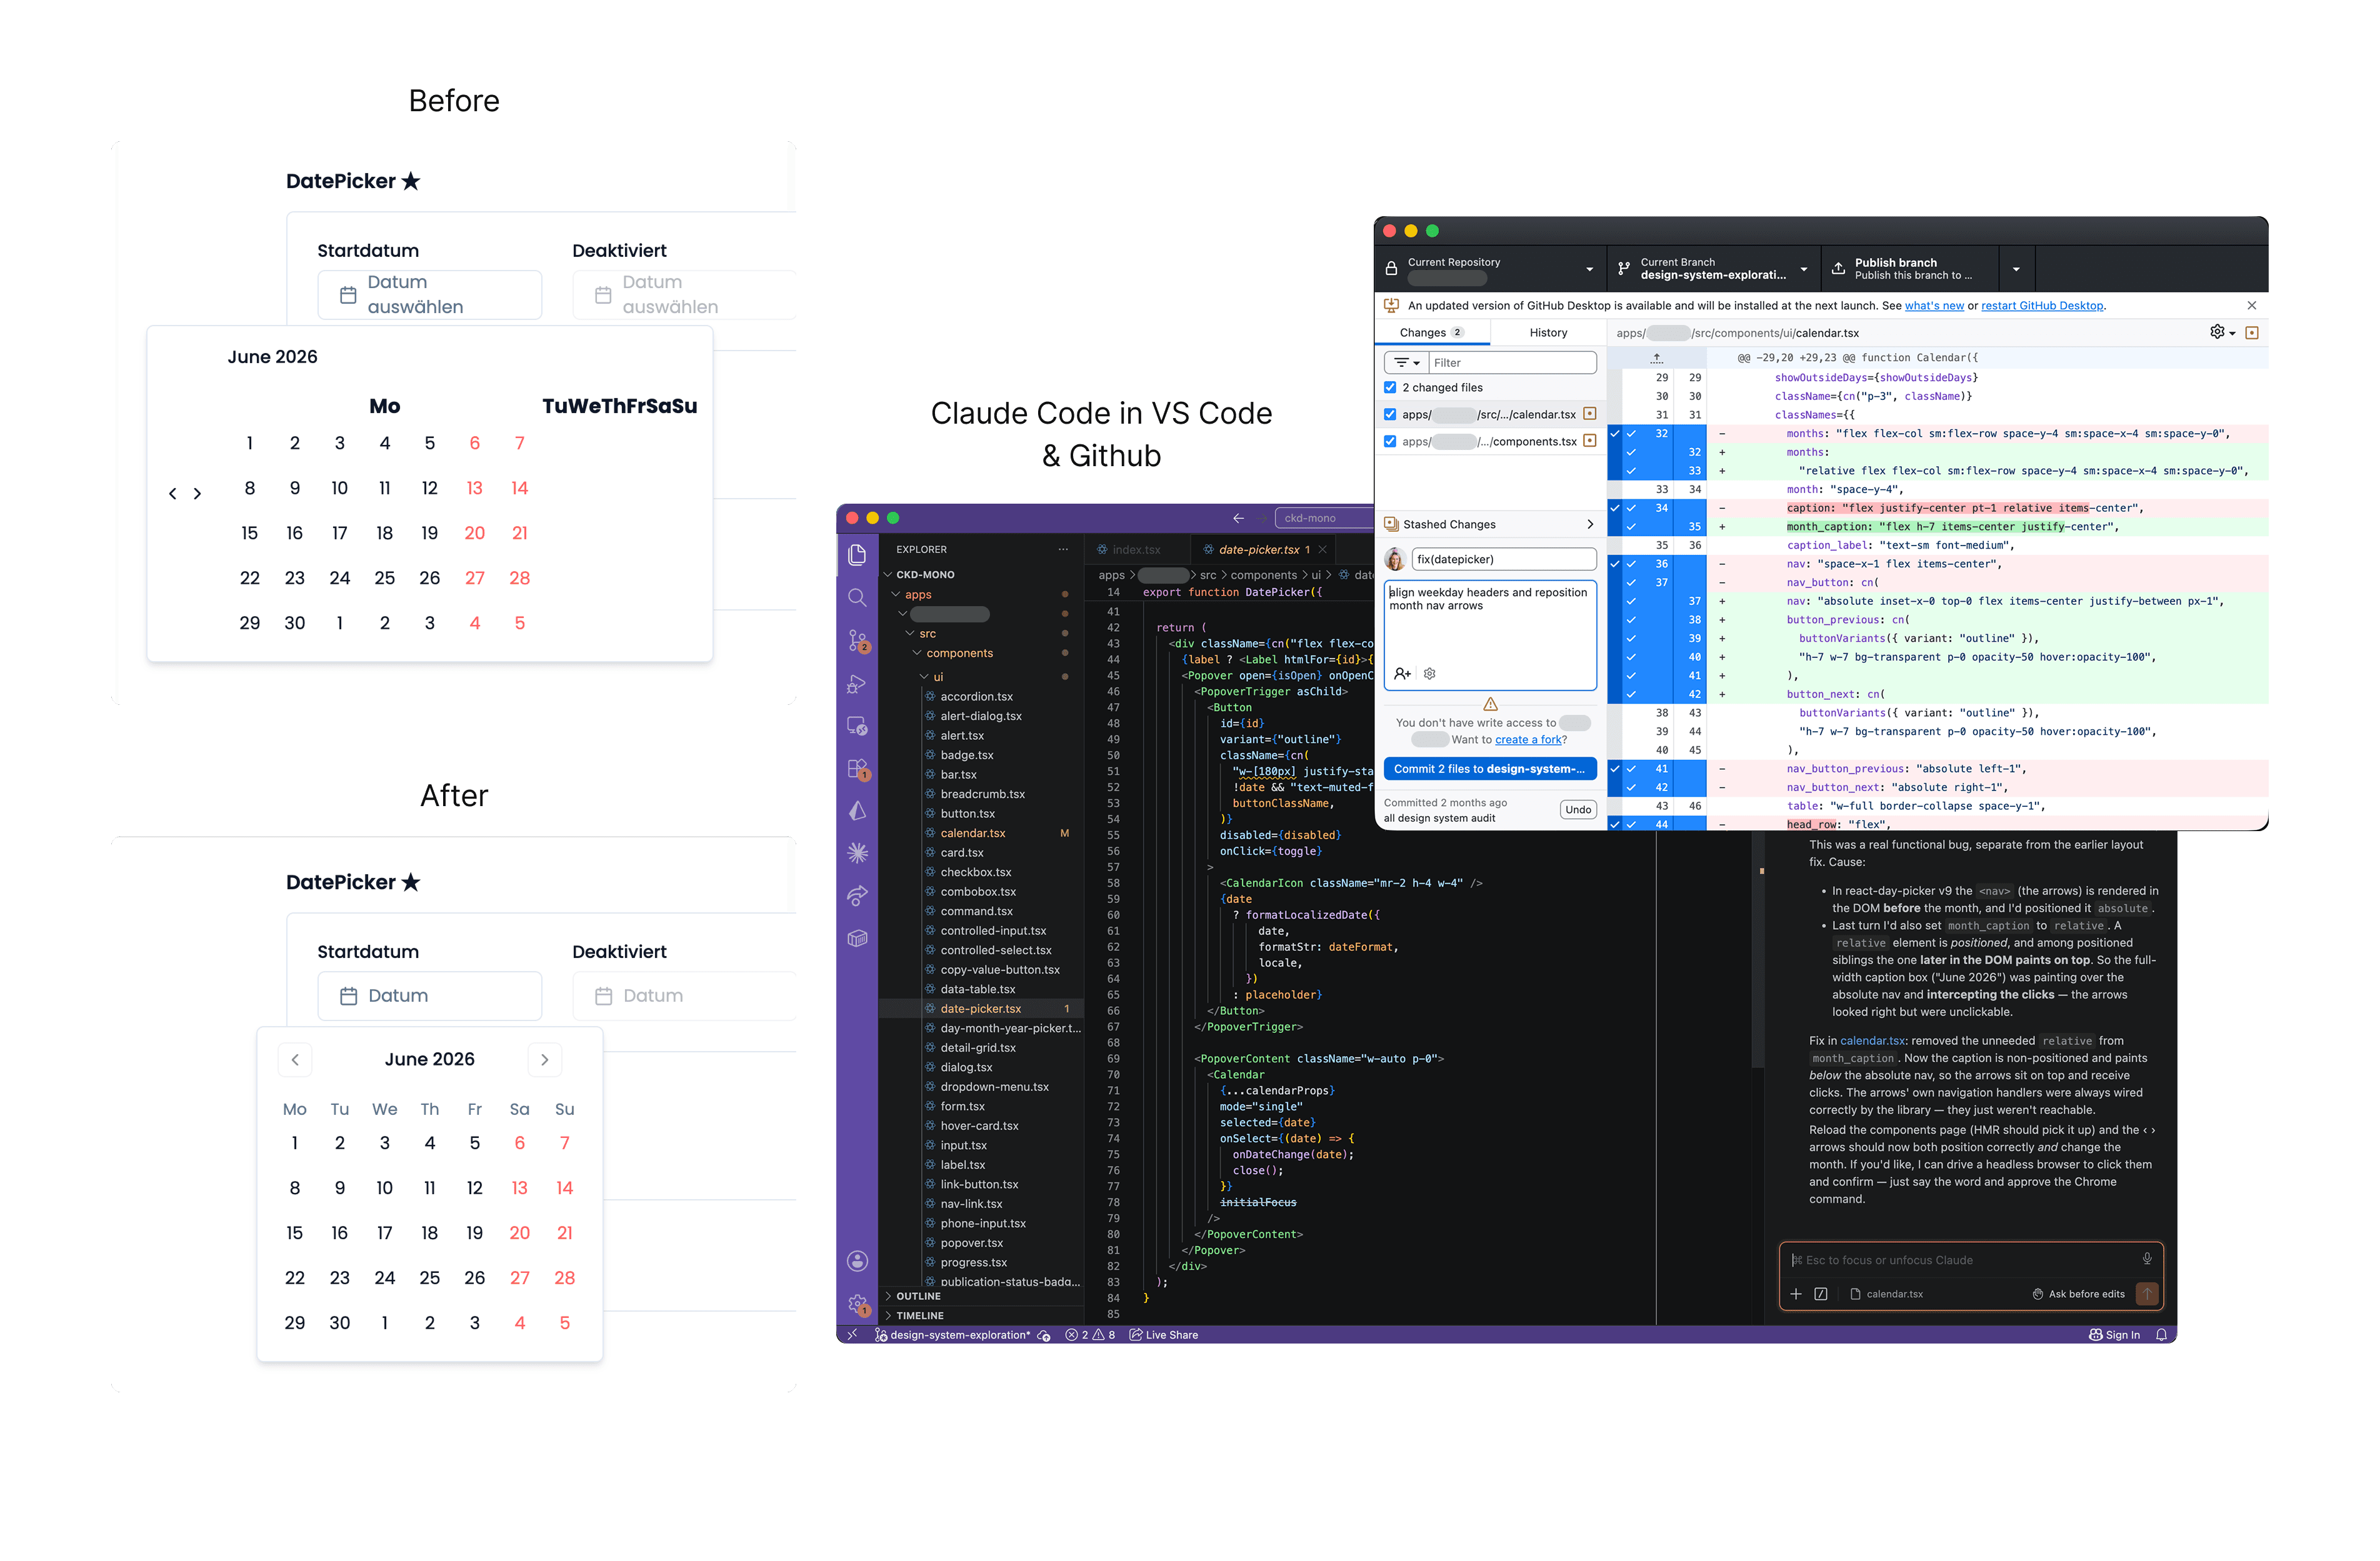Click the 'restart GitHub Desktop' link
2380x1561 pixels.
2042,306
